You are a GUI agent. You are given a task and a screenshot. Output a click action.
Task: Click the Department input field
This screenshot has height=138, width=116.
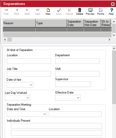(77, 61)
